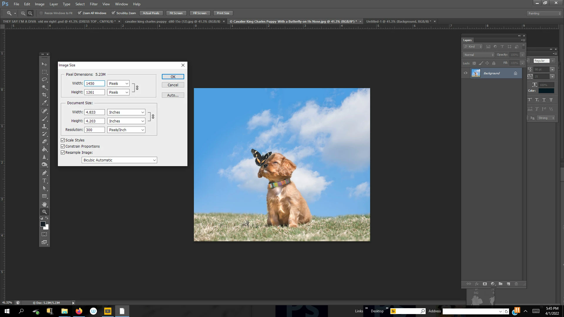Screen dimensions: 564x317
Task: Select the Eyedropper tool
Action: 44,102
